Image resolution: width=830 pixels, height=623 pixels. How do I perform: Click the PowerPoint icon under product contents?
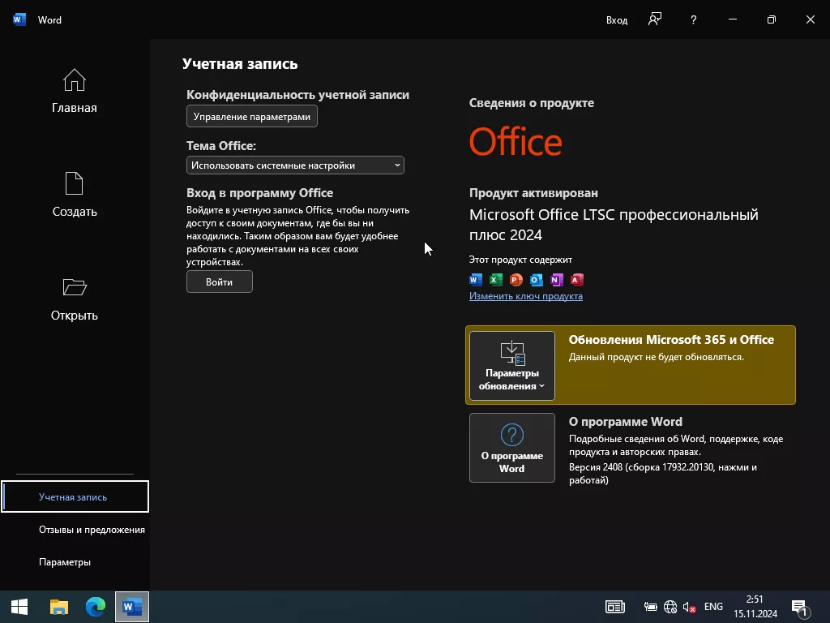(x=516, y=280)
